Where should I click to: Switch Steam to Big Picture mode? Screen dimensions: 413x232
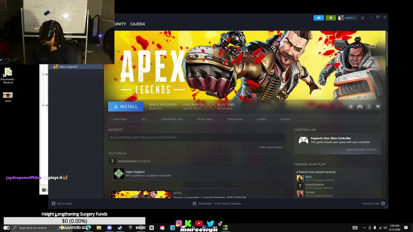(363, 18)
